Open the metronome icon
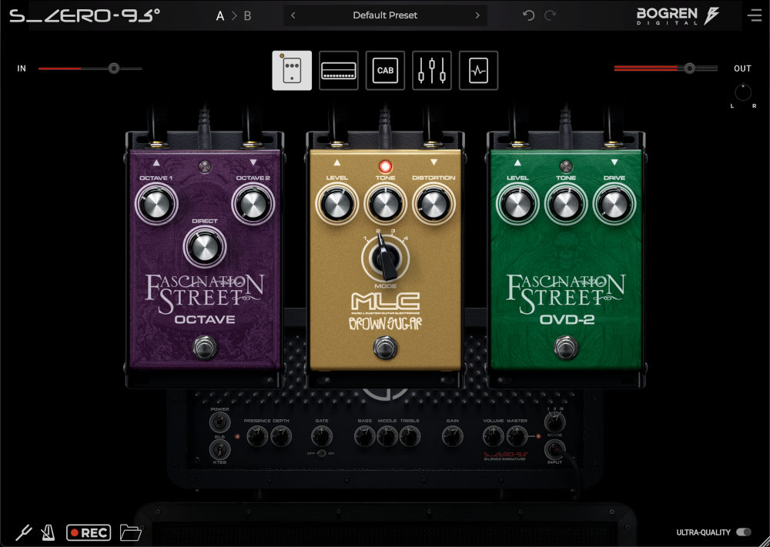770x547 pixels. point(49,532)
